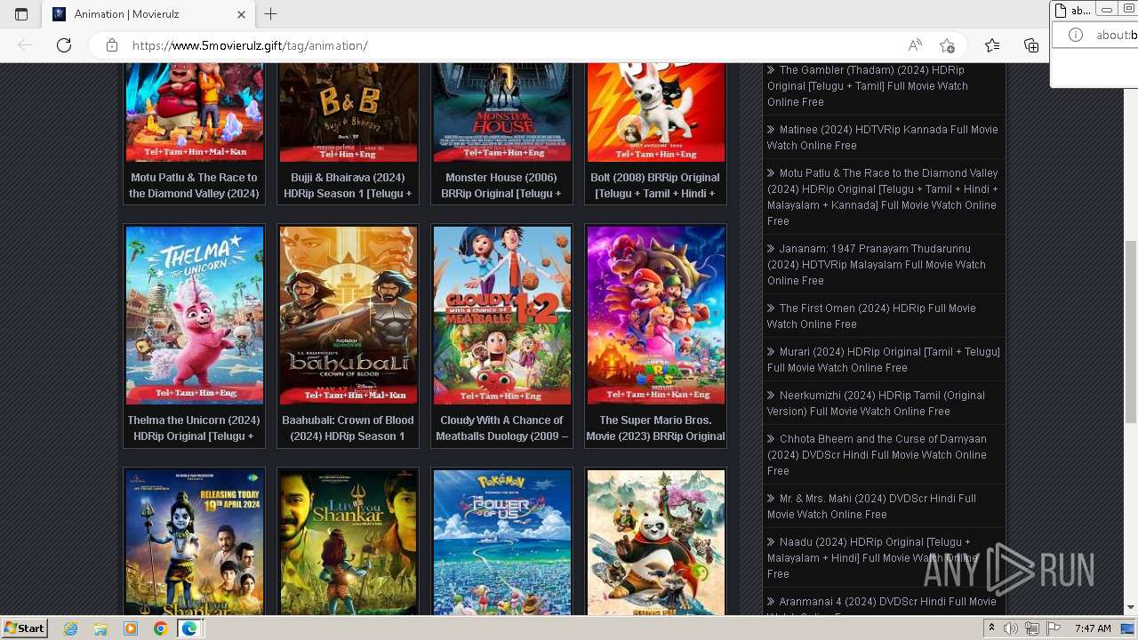Image resolution: width=1138 pixels, height=640 pixels.
Task: Open Mr. & Mrs. Mahi sidebar link
Action: [871, 506]
